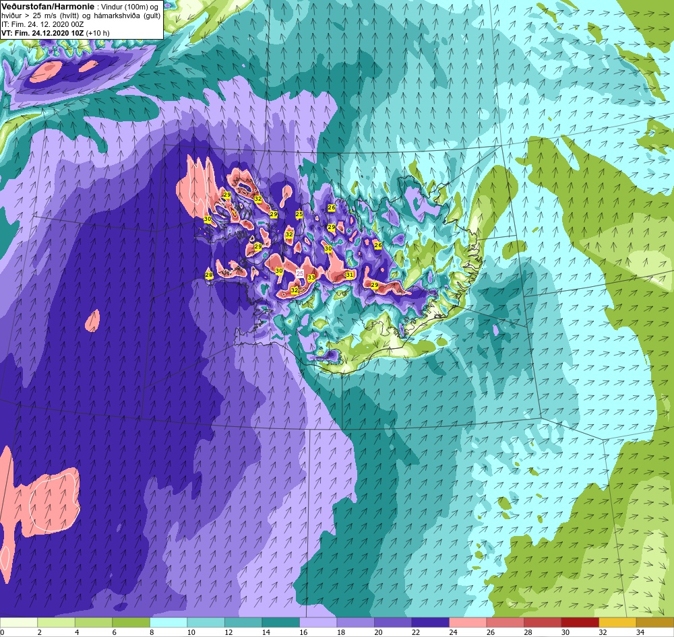Click the white-boxed gust label '25'
Image resolution: width=674 pixels, height=637 pixels.
[x=300, y=273]
